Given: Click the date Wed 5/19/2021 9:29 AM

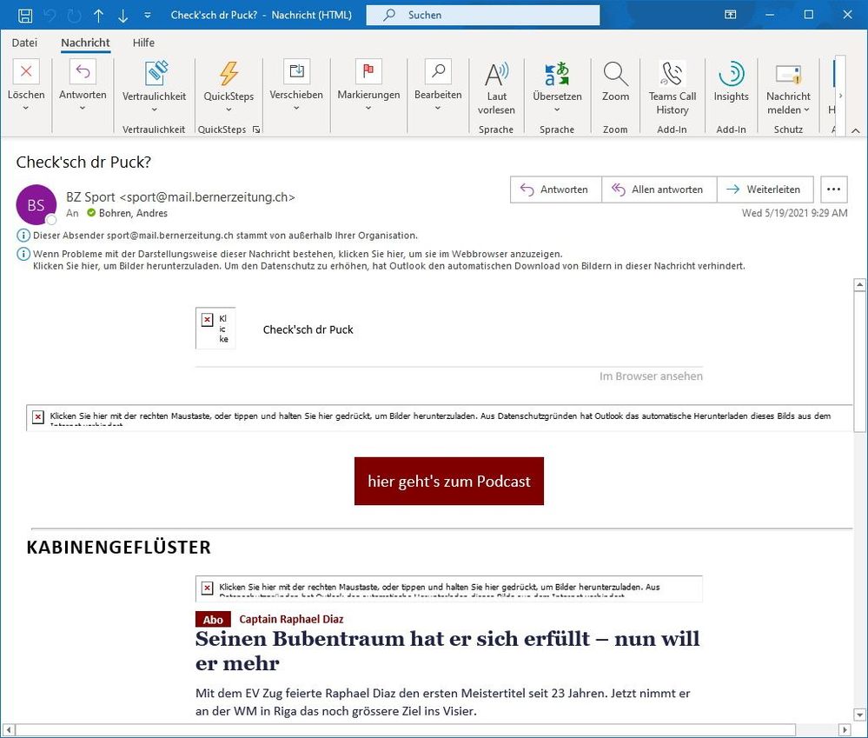Looking at the screenshot, I should (x=794, y=213).
